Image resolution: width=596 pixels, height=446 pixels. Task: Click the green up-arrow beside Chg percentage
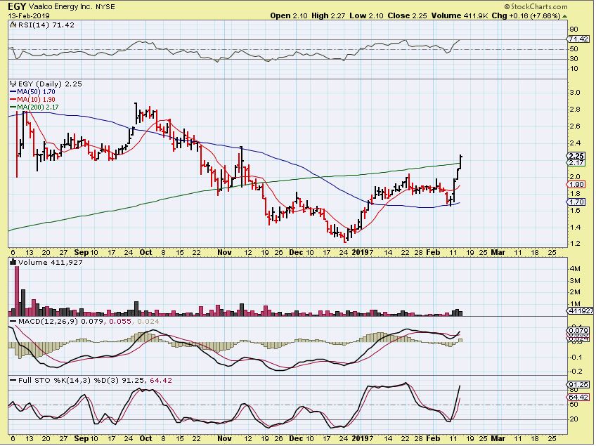[565, 16]
